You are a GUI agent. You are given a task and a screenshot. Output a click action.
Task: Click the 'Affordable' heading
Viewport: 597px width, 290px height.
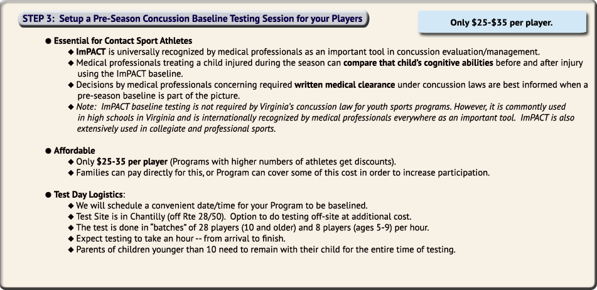coord(74,151)
